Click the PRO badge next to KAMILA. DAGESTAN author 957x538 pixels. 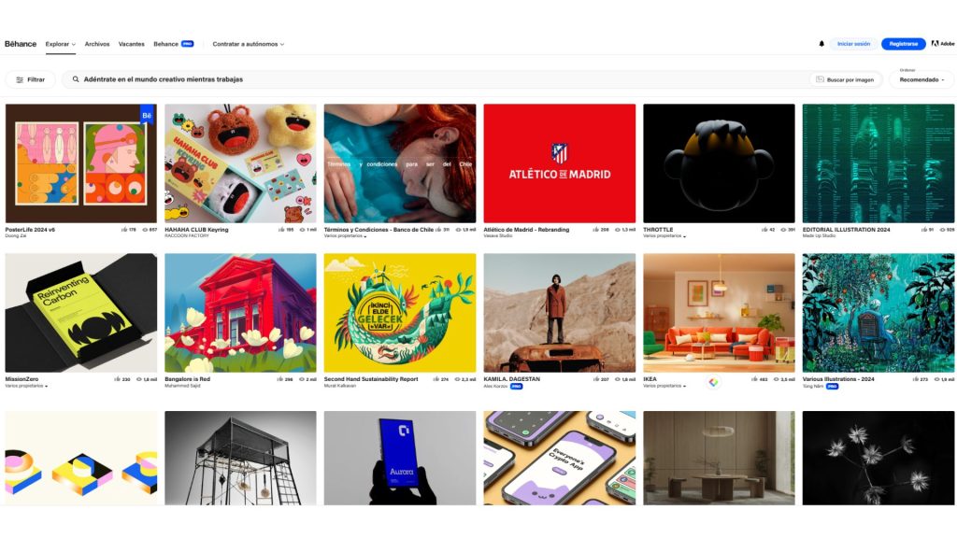point(516,386)
